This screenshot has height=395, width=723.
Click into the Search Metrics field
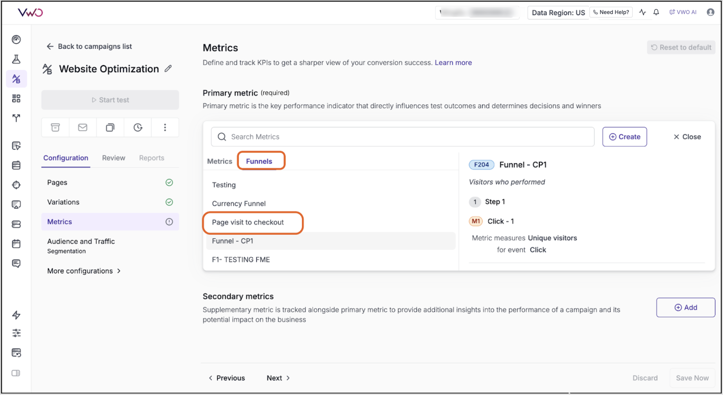402,137
